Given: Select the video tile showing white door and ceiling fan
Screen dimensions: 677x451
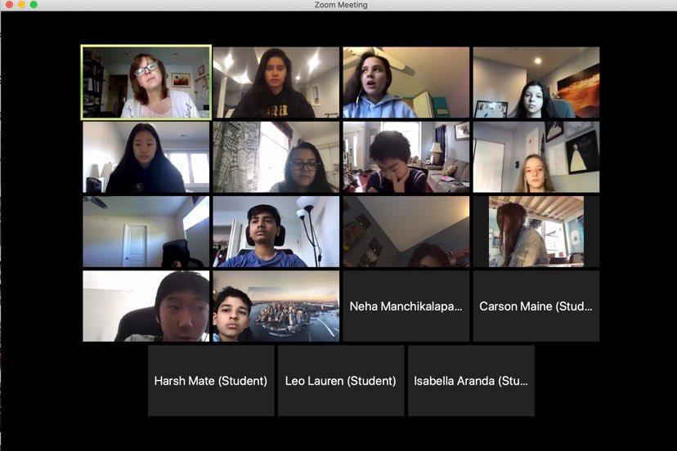Looking at the screenshot, I should pyautogui.click(x=146, y=232).
